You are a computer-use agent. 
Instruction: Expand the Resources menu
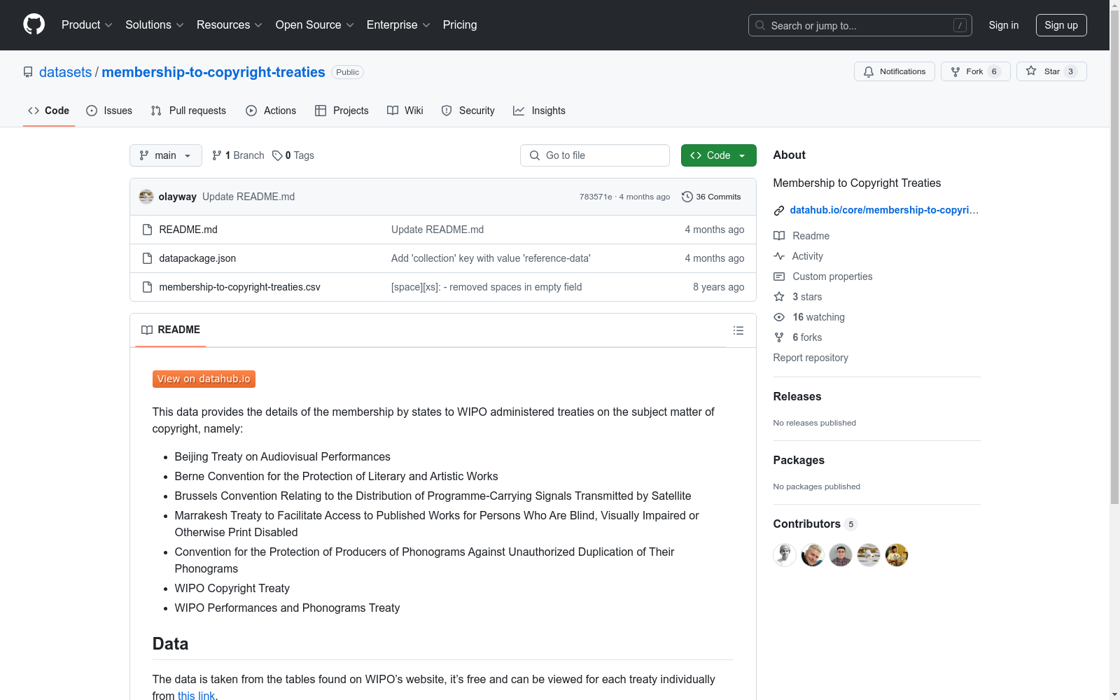230,24
